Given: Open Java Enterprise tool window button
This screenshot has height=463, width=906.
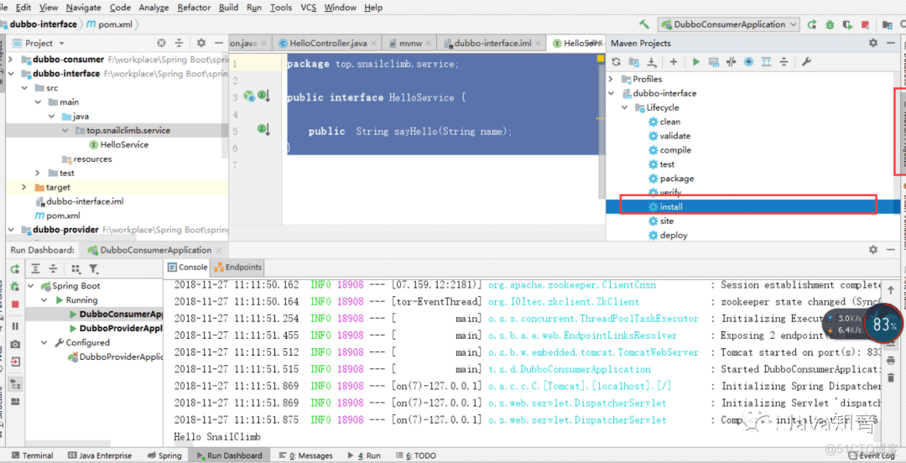Looking at the screenshot, I should click(x=99, y=455).
